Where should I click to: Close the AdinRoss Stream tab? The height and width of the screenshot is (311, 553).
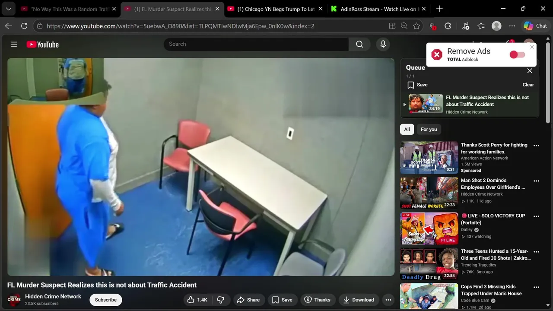[x=424, y=9]
